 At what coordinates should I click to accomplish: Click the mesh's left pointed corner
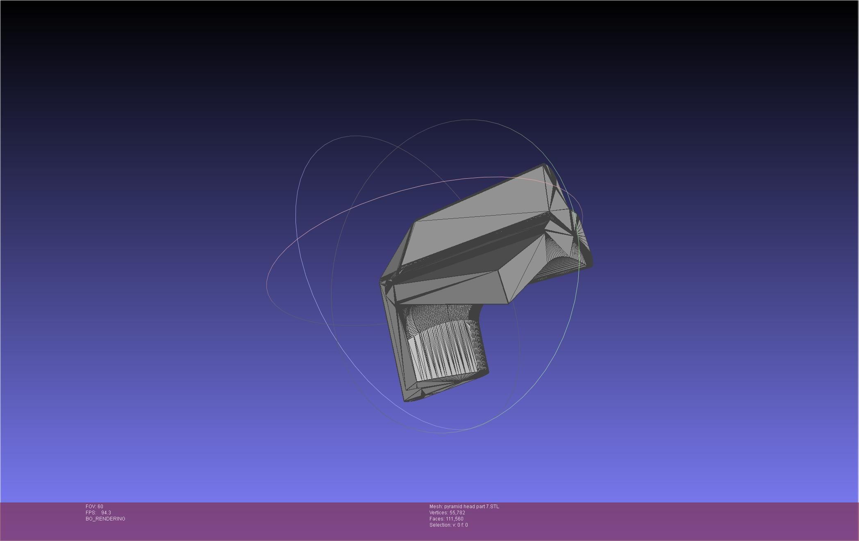click(x=382, y=282)
